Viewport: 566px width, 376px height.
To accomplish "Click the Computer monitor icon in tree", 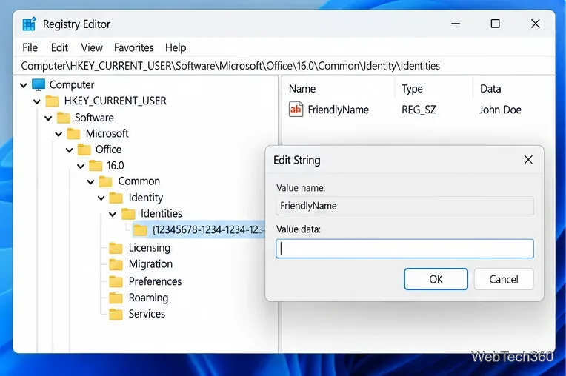I will tap(39, 84).
